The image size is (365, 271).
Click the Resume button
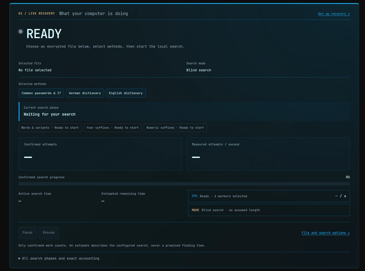coord(49,233)
